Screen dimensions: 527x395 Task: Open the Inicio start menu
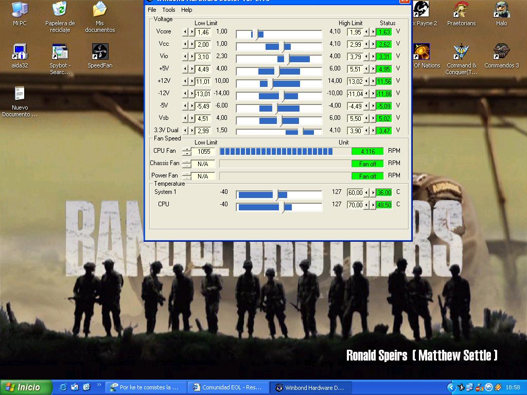[x=26, y=387]
